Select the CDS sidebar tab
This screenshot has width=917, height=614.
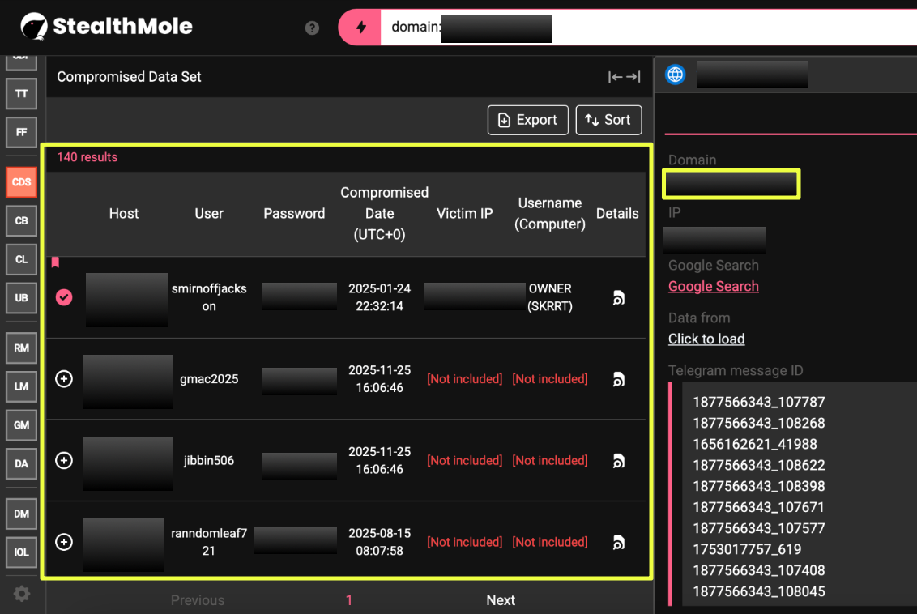[22, 182]
